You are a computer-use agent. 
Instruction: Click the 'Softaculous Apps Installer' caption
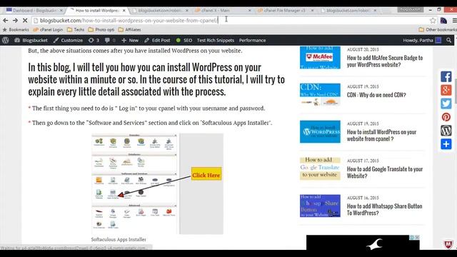click(119, 240)
